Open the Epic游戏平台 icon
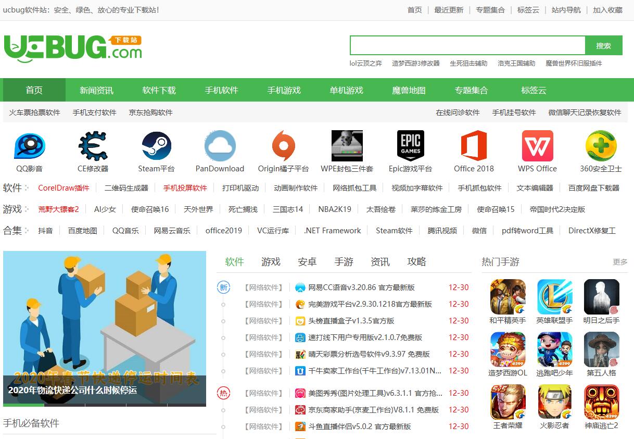This screenshot has height=439, width=634. (x=411, y=146)
